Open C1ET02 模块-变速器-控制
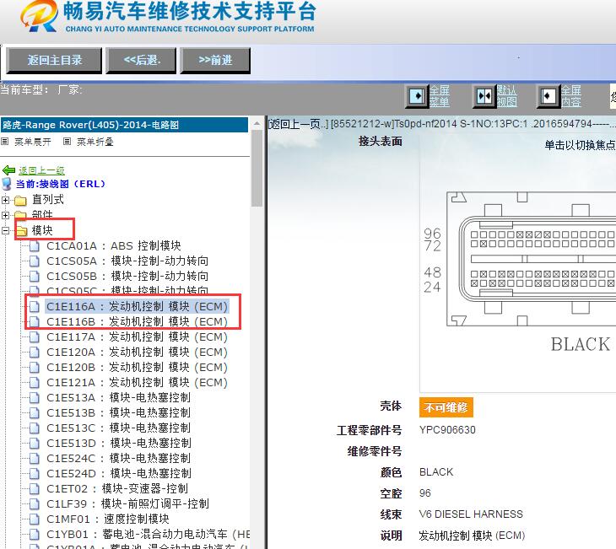This screenshot has height=549, width=616. [x=117, y=488]
